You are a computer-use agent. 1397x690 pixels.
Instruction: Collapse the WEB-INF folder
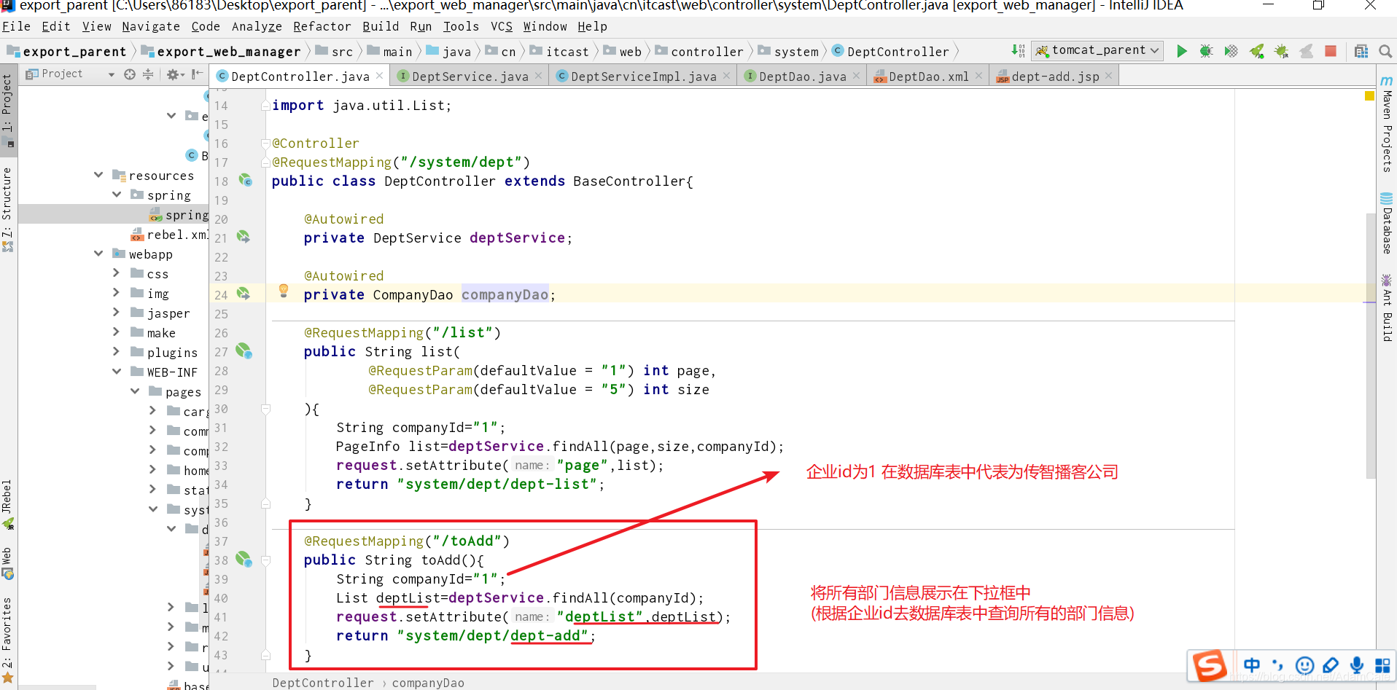pos(117,372)
